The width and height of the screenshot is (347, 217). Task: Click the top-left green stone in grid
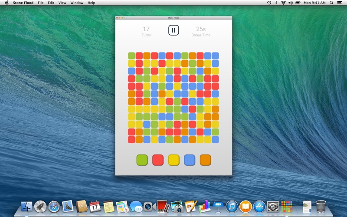coord(131,56)
